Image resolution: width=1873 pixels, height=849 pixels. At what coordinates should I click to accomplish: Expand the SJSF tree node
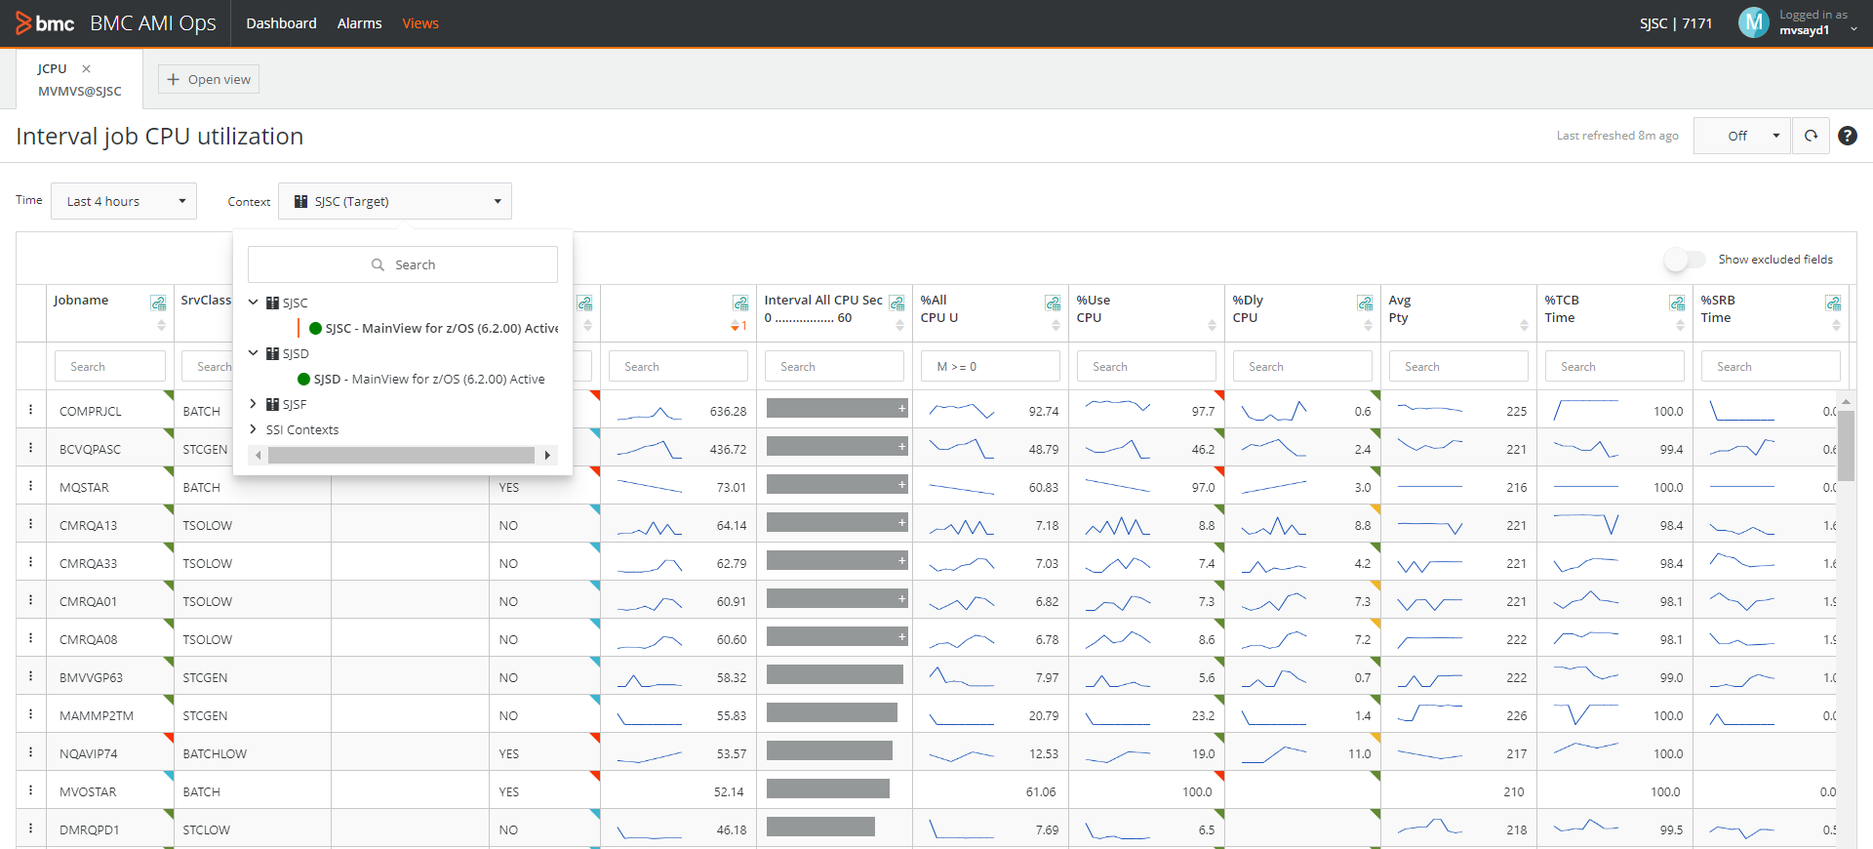pos(254,404)
